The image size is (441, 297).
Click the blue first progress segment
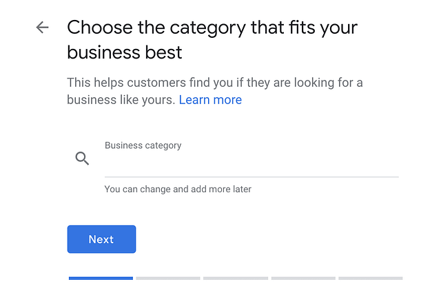click(x=101, y=278)
